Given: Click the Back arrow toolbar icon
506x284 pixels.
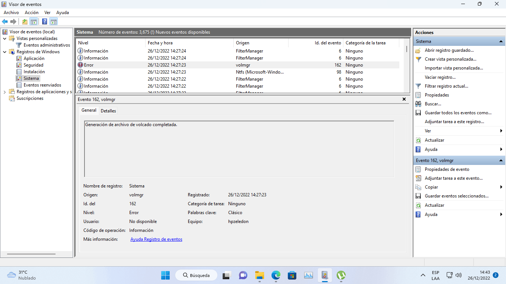Looking at the screenshot, I should tap(5, 21).
